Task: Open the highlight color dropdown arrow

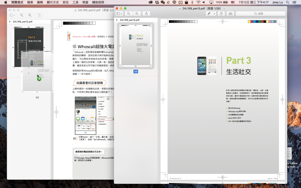Action: [214, 14]
